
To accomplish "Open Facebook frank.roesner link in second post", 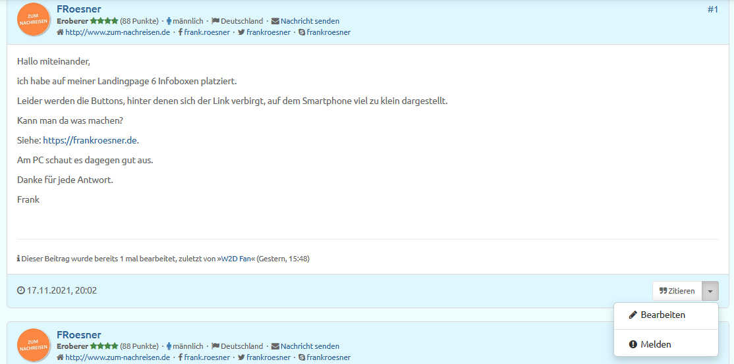I will click(207, 357).
